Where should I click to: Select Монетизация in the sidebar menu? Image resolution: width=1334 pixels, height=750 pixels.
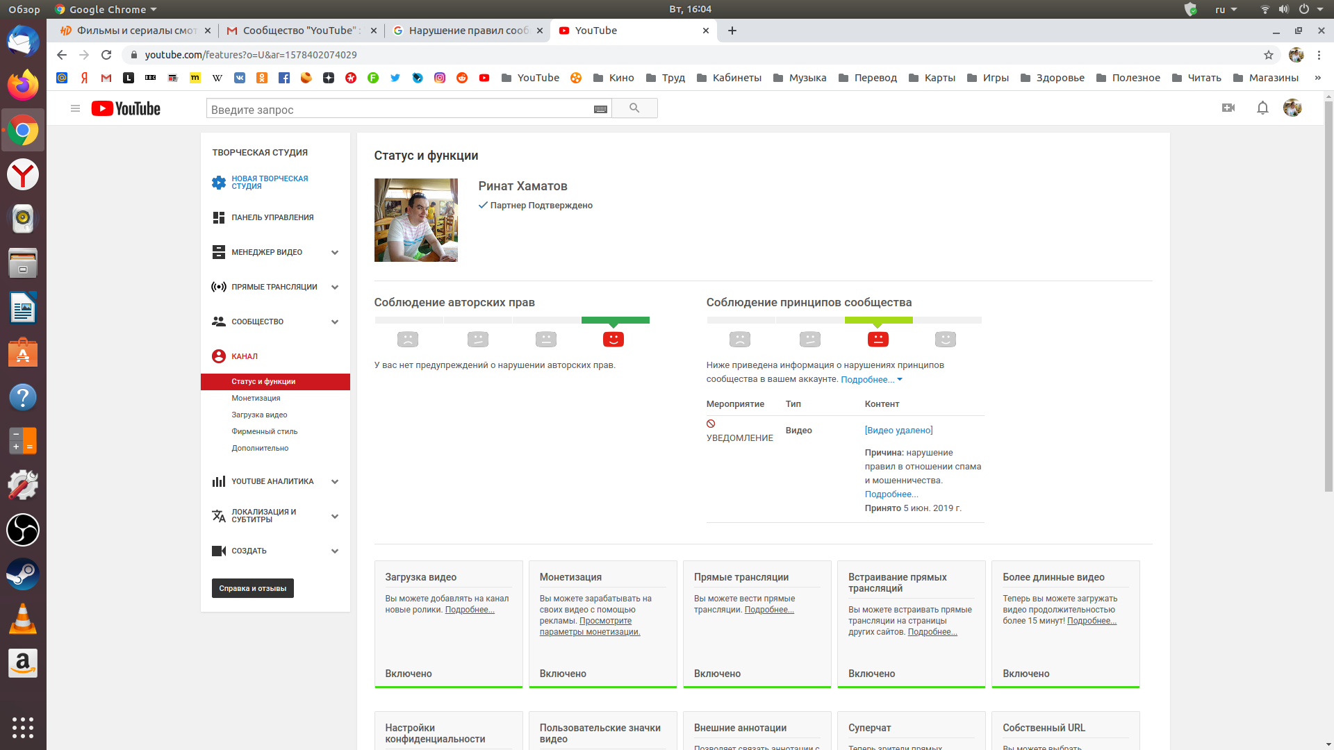pyautogui.click(x=256, y=398)
